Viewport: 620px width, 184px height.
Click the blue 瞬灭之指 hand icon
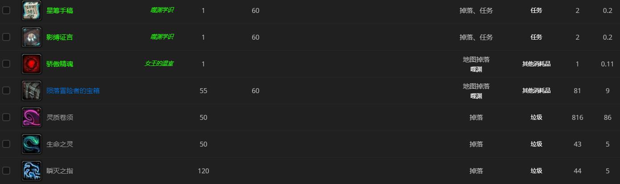[32, 171]
